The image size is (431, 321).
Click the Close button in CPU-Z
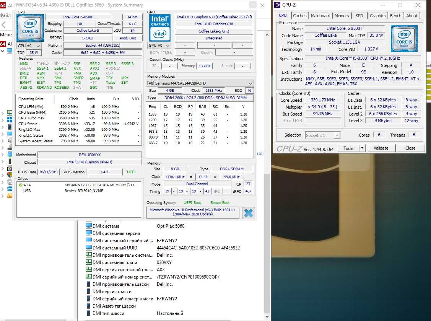click(x=410, y=148)
